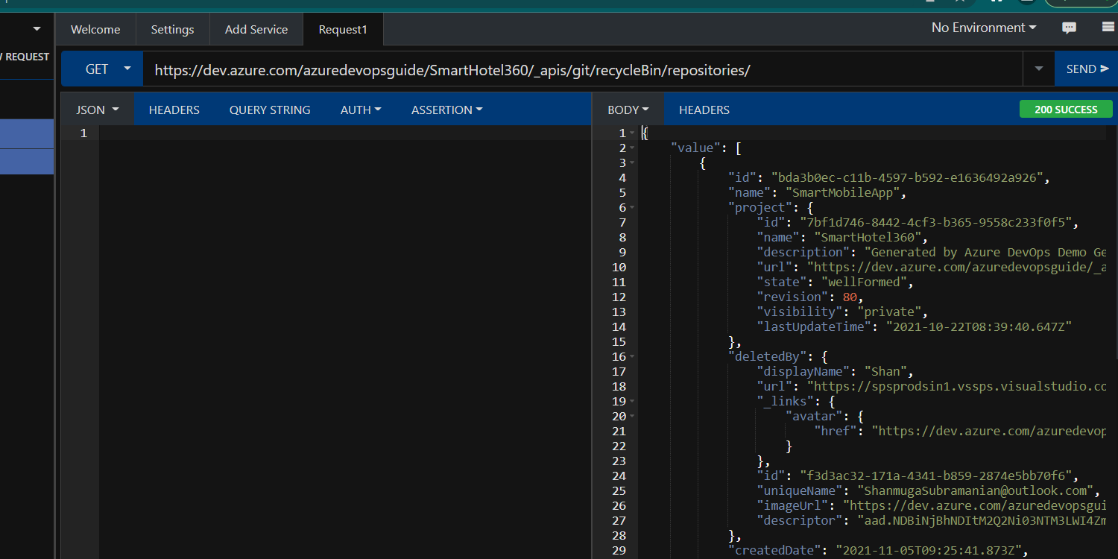The width and height of the screenshot is (1118, 559).
Task: Open the ASSERTION dropdown
Action: 446,110
